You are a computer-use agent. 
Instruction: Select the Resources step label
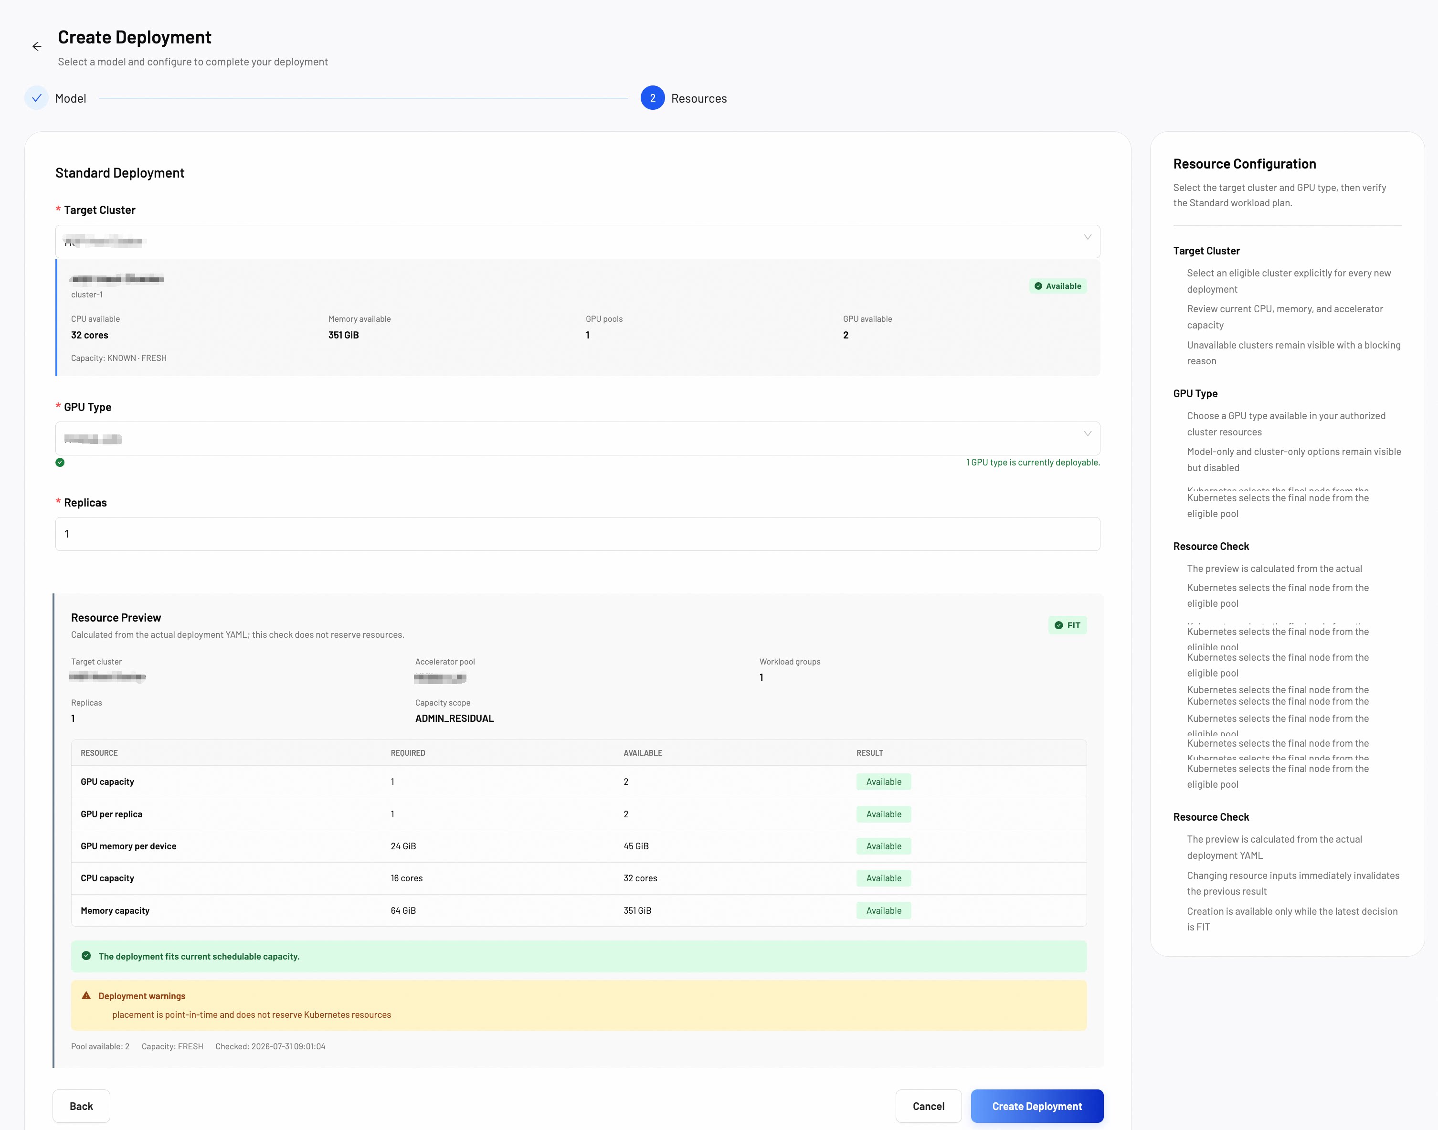pos(698,98)
